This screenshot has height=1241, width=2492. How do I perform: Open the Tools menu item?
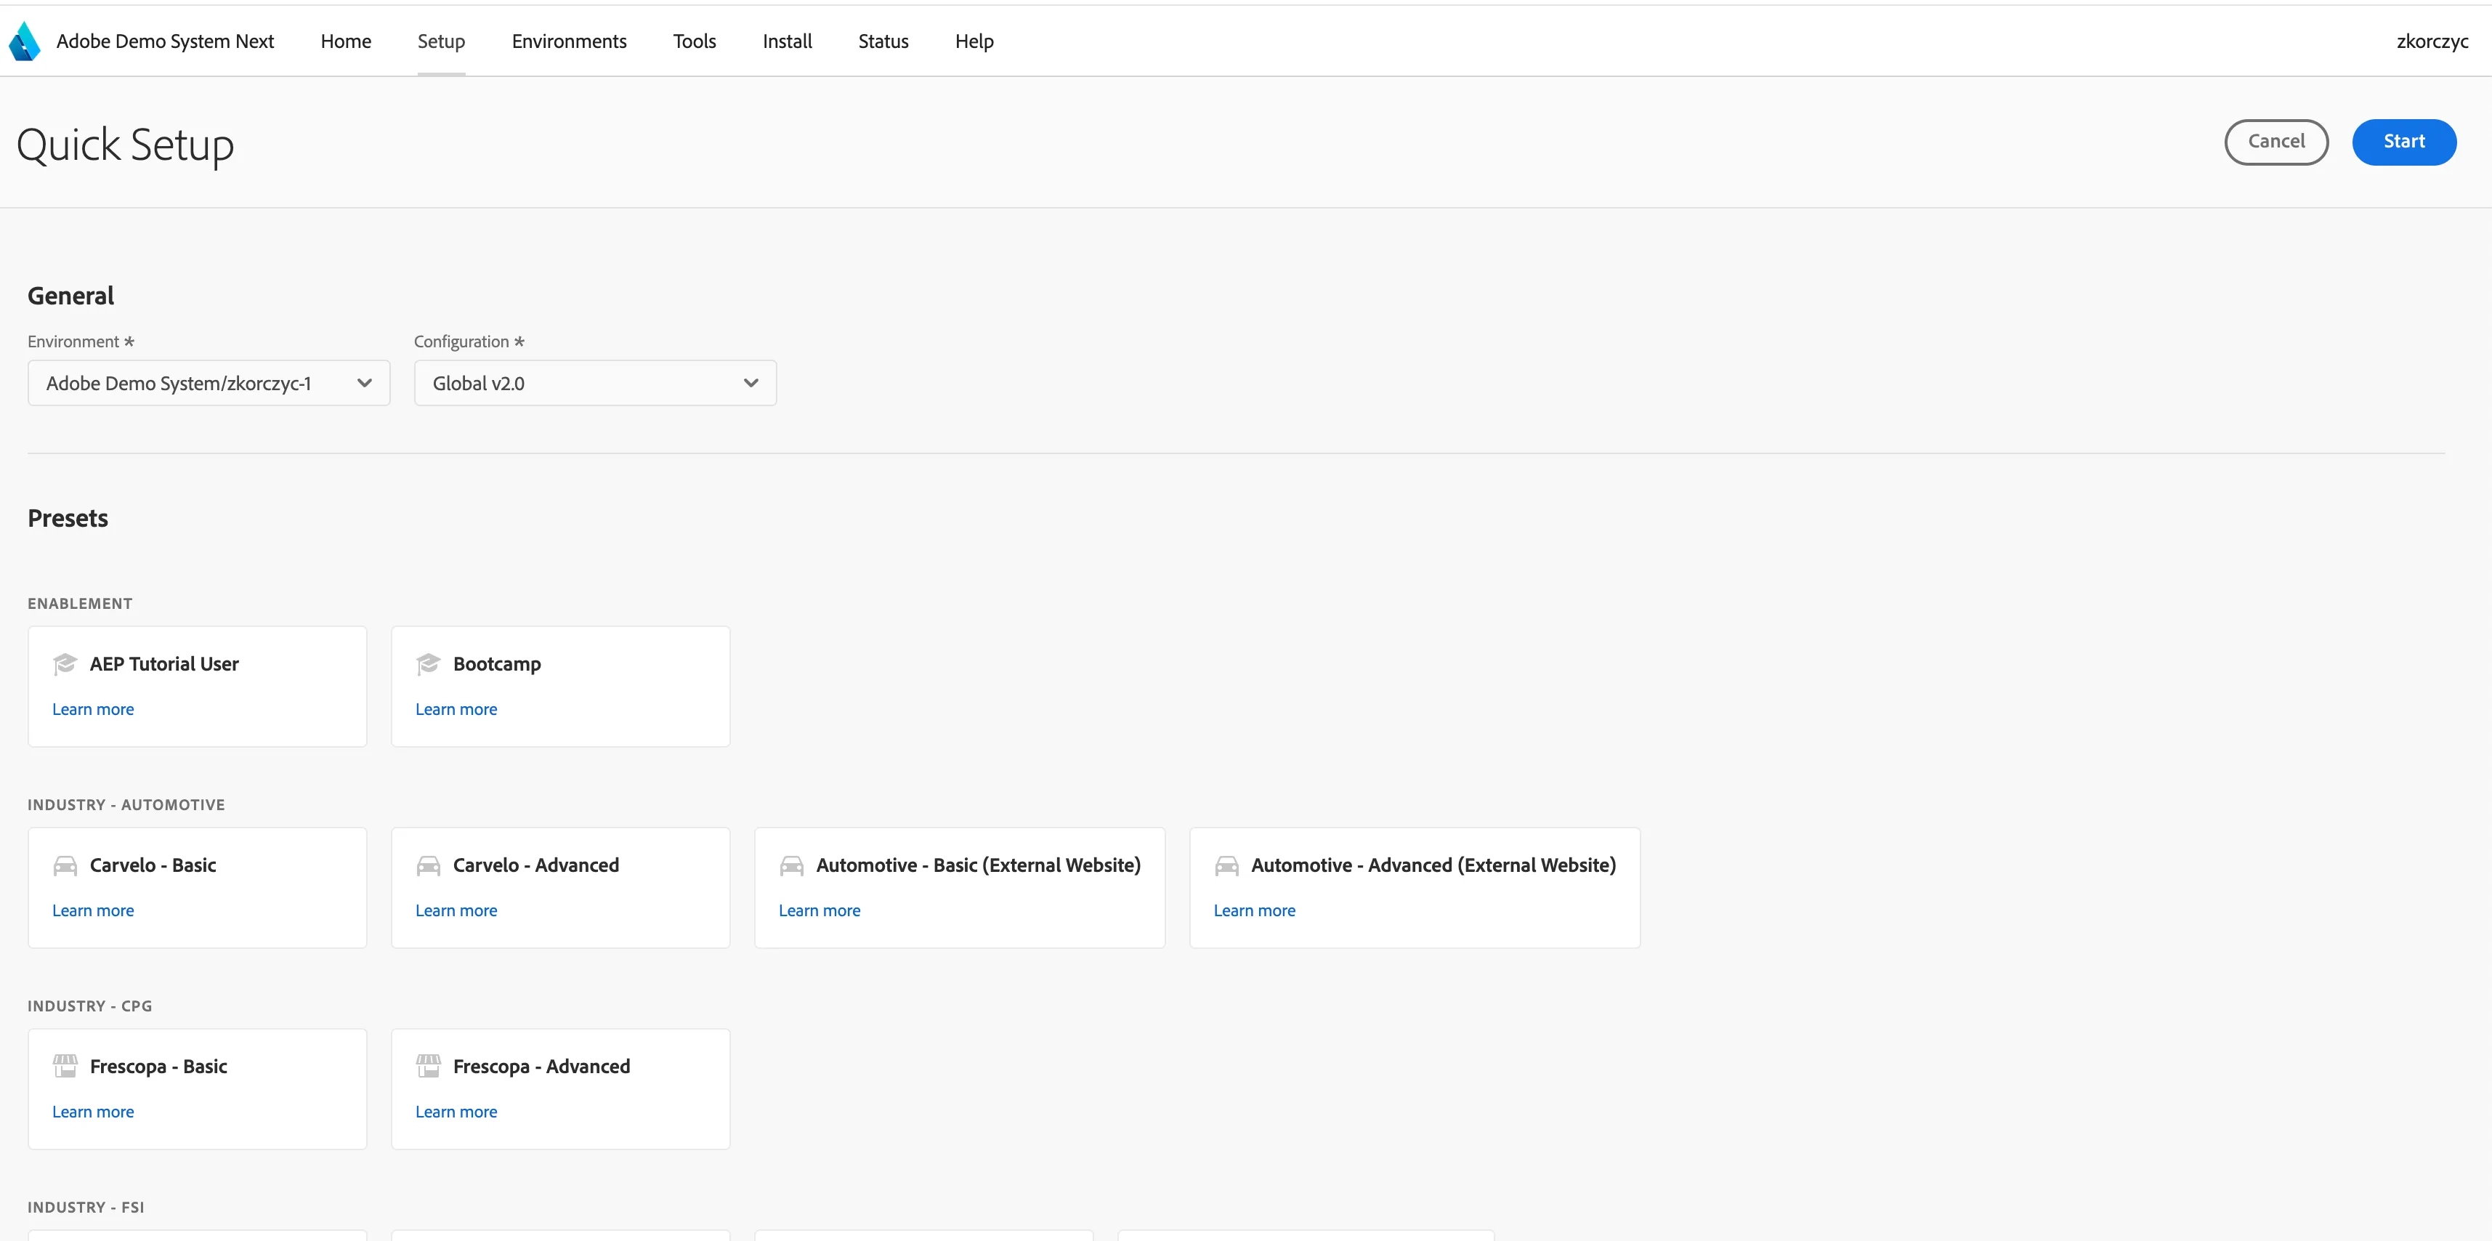tap(695, 41)
